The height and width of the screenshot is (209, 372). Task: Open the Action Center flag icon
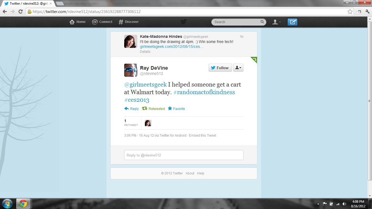325,204
